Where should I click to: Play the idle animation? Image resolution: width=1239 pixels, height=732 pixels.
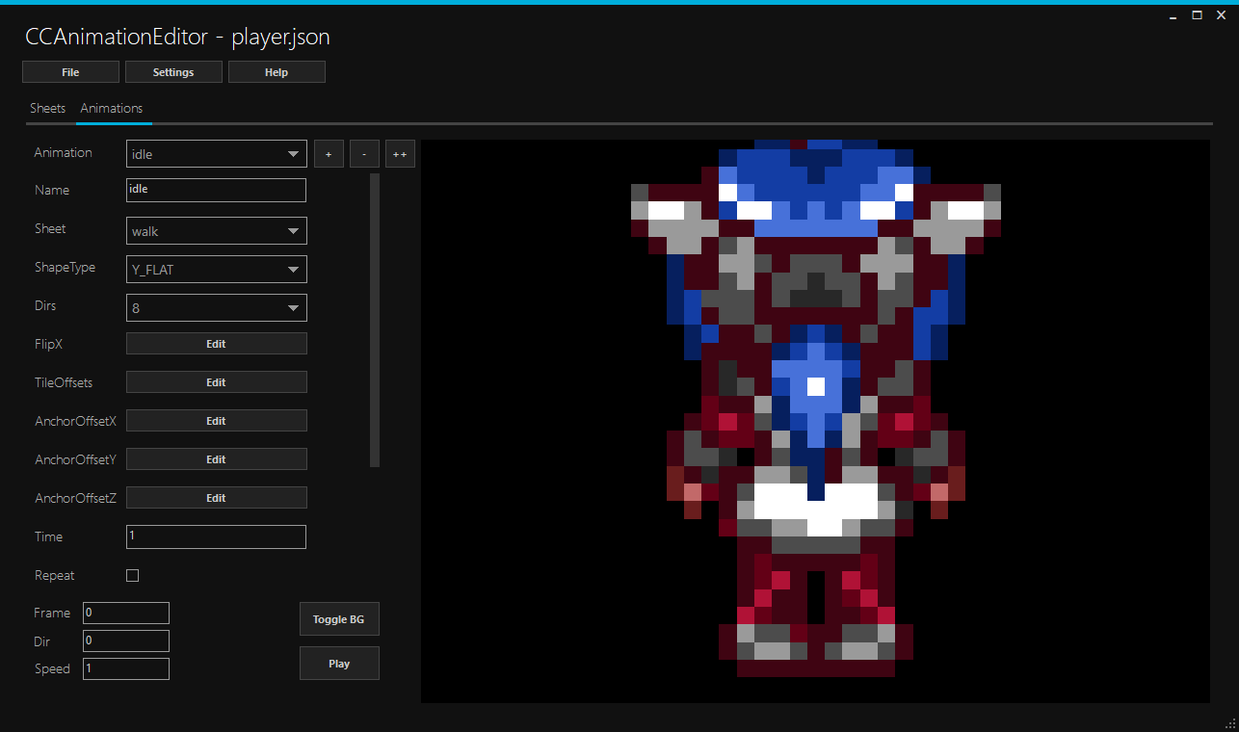[339, 664]
